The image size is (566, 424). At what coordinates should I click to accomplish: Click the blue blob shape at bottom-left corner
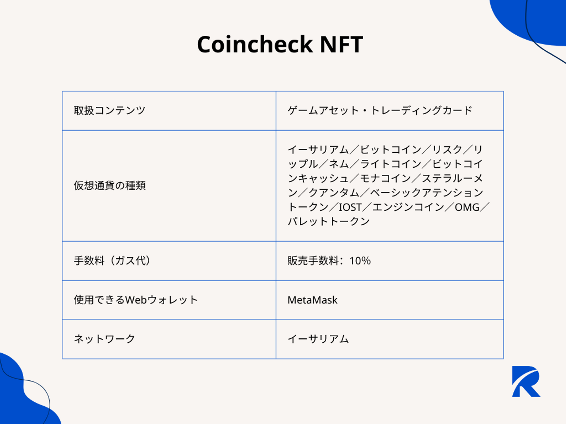(20, 397)
